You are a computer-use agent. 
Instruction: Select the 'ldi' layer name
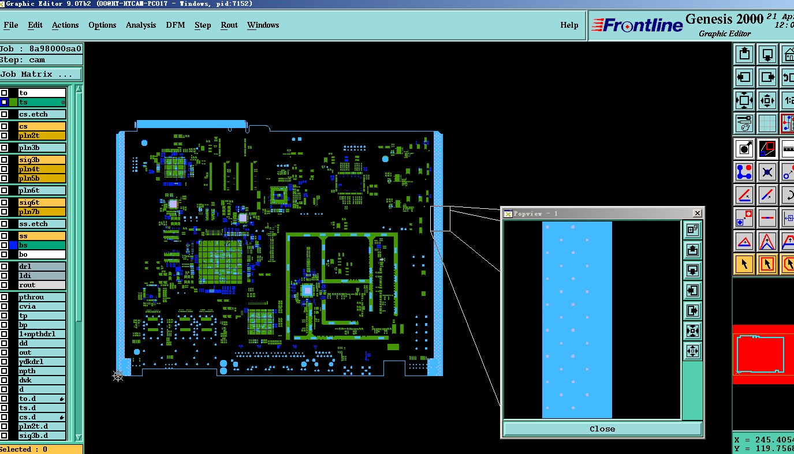pyautogui.click(x=42, y=276)
